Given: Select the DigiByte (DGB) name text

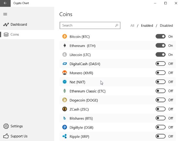Looking at the screenshot, I should point(81,127).
